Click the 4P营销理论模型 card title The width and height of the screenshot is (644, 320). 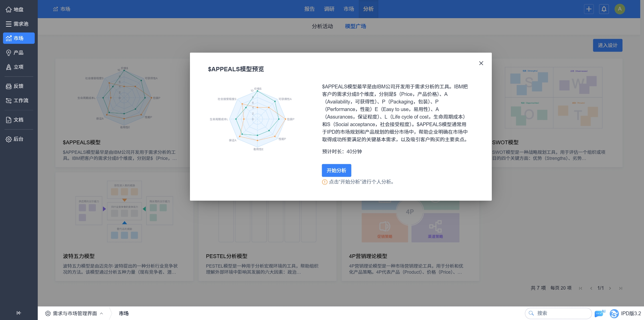coord(368,256)
